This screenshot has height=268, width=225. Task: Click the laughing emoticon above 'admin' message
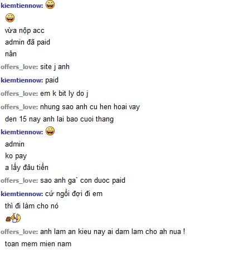click(x=50, y=131)
